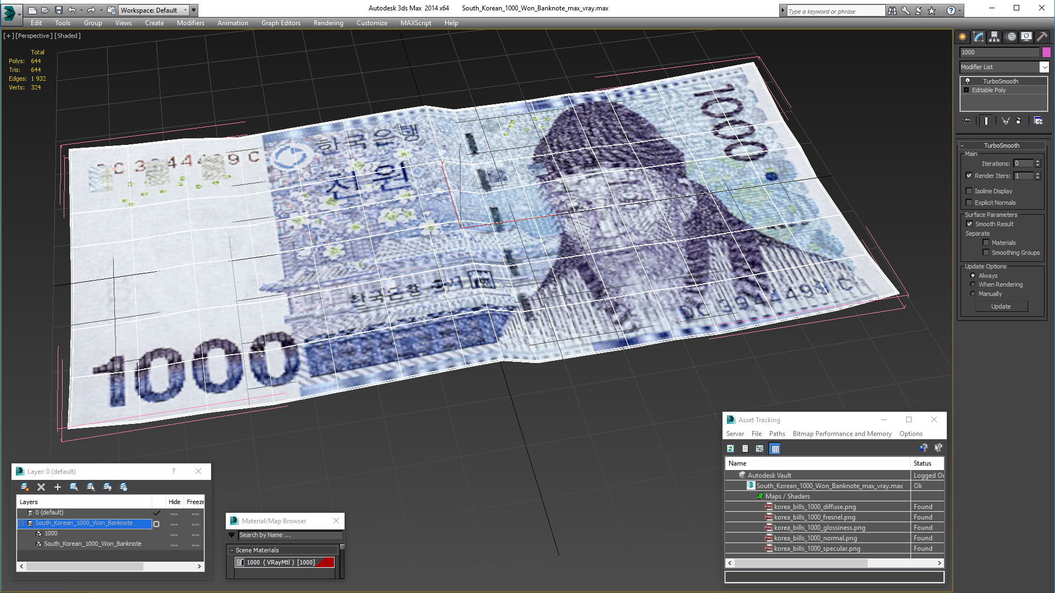Click Freeze/Unfreeze All Layers icon
Viewport: 1055px width, 593px height.
tap(124, 487)
